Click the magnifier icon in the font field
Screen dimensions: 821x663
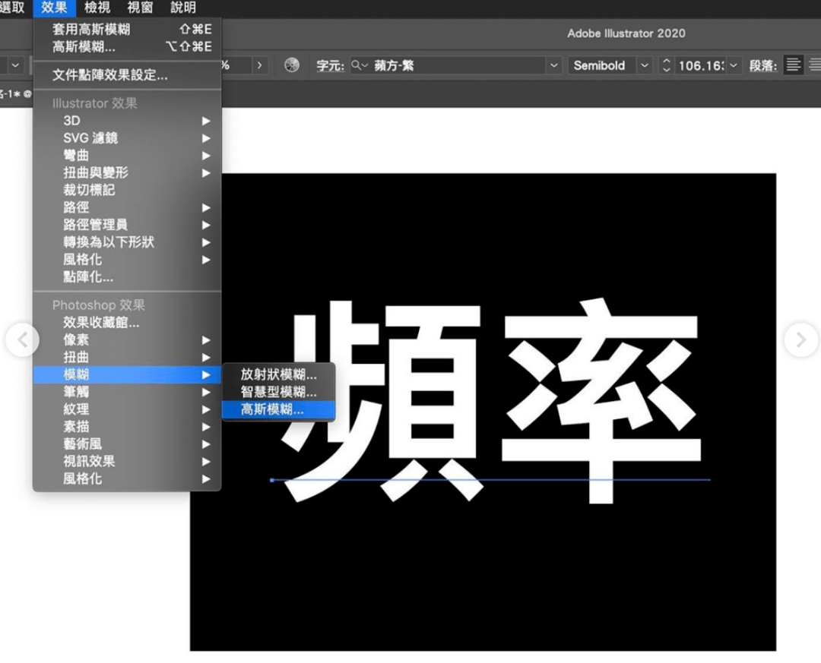[x=357, y=65]
